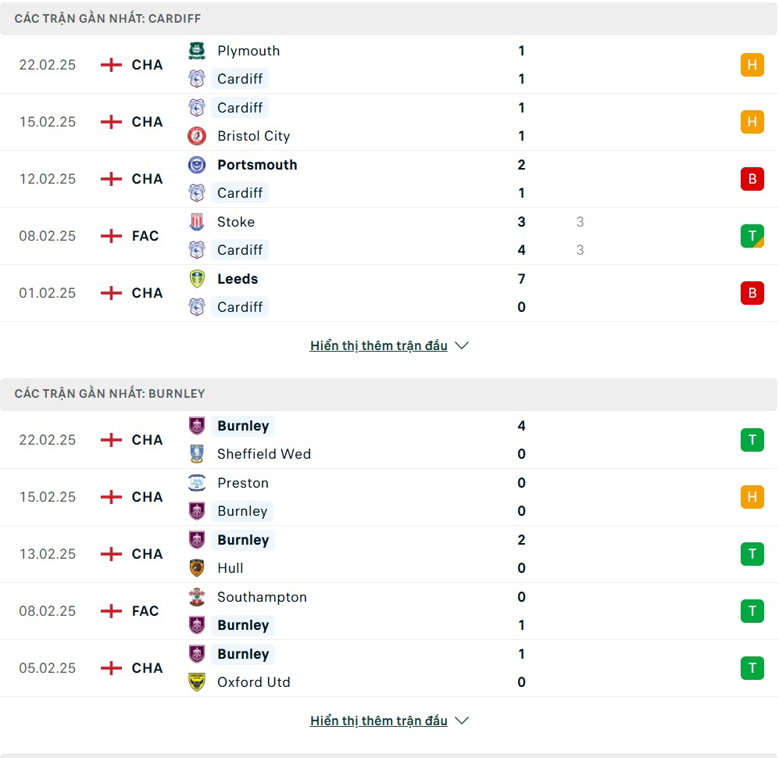Image resolution: width=779 pixels, height=758 pixels.
Task: Click the Preston team badge
Action: pos(197,483)
